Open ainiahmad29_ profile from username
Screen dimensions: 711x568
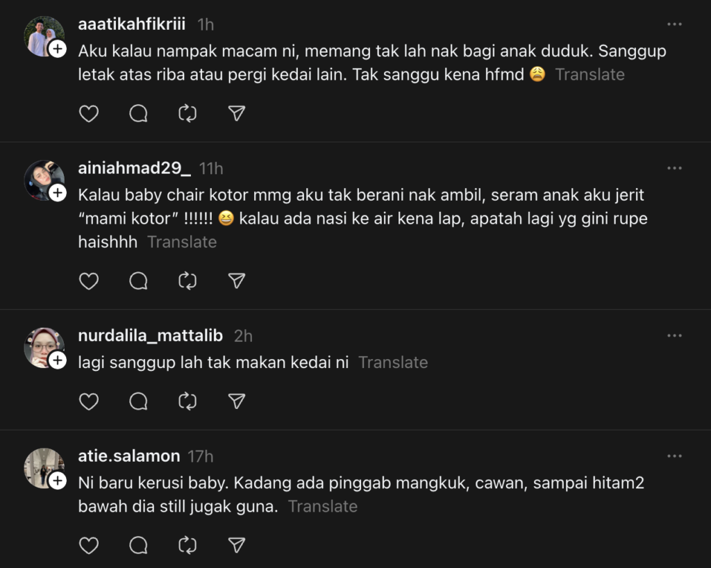[x=135, y=168]
